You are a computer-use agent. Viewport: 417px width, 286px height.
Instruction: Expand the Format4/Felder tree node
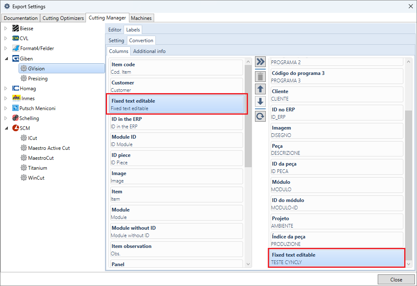[x=6, y=48]
